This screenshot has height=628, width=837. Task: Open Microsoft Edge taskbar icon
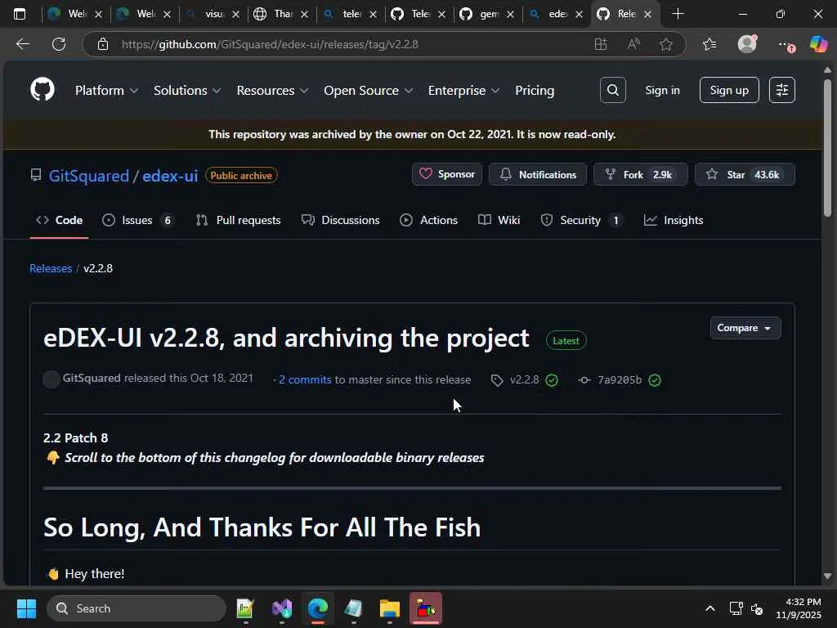pos(318,608)
